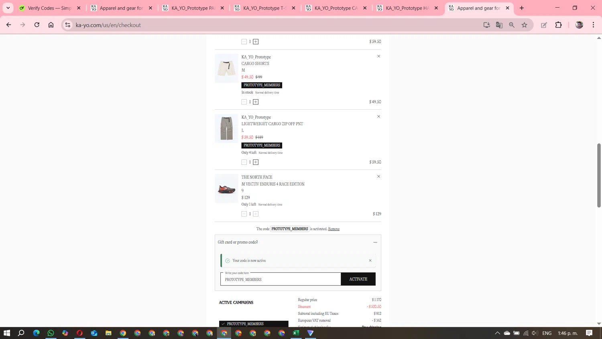Click M VECTIV ENDURIS 4 RACE EDITION name
This screenshot has width=602, height=339.
coord(273,184)
